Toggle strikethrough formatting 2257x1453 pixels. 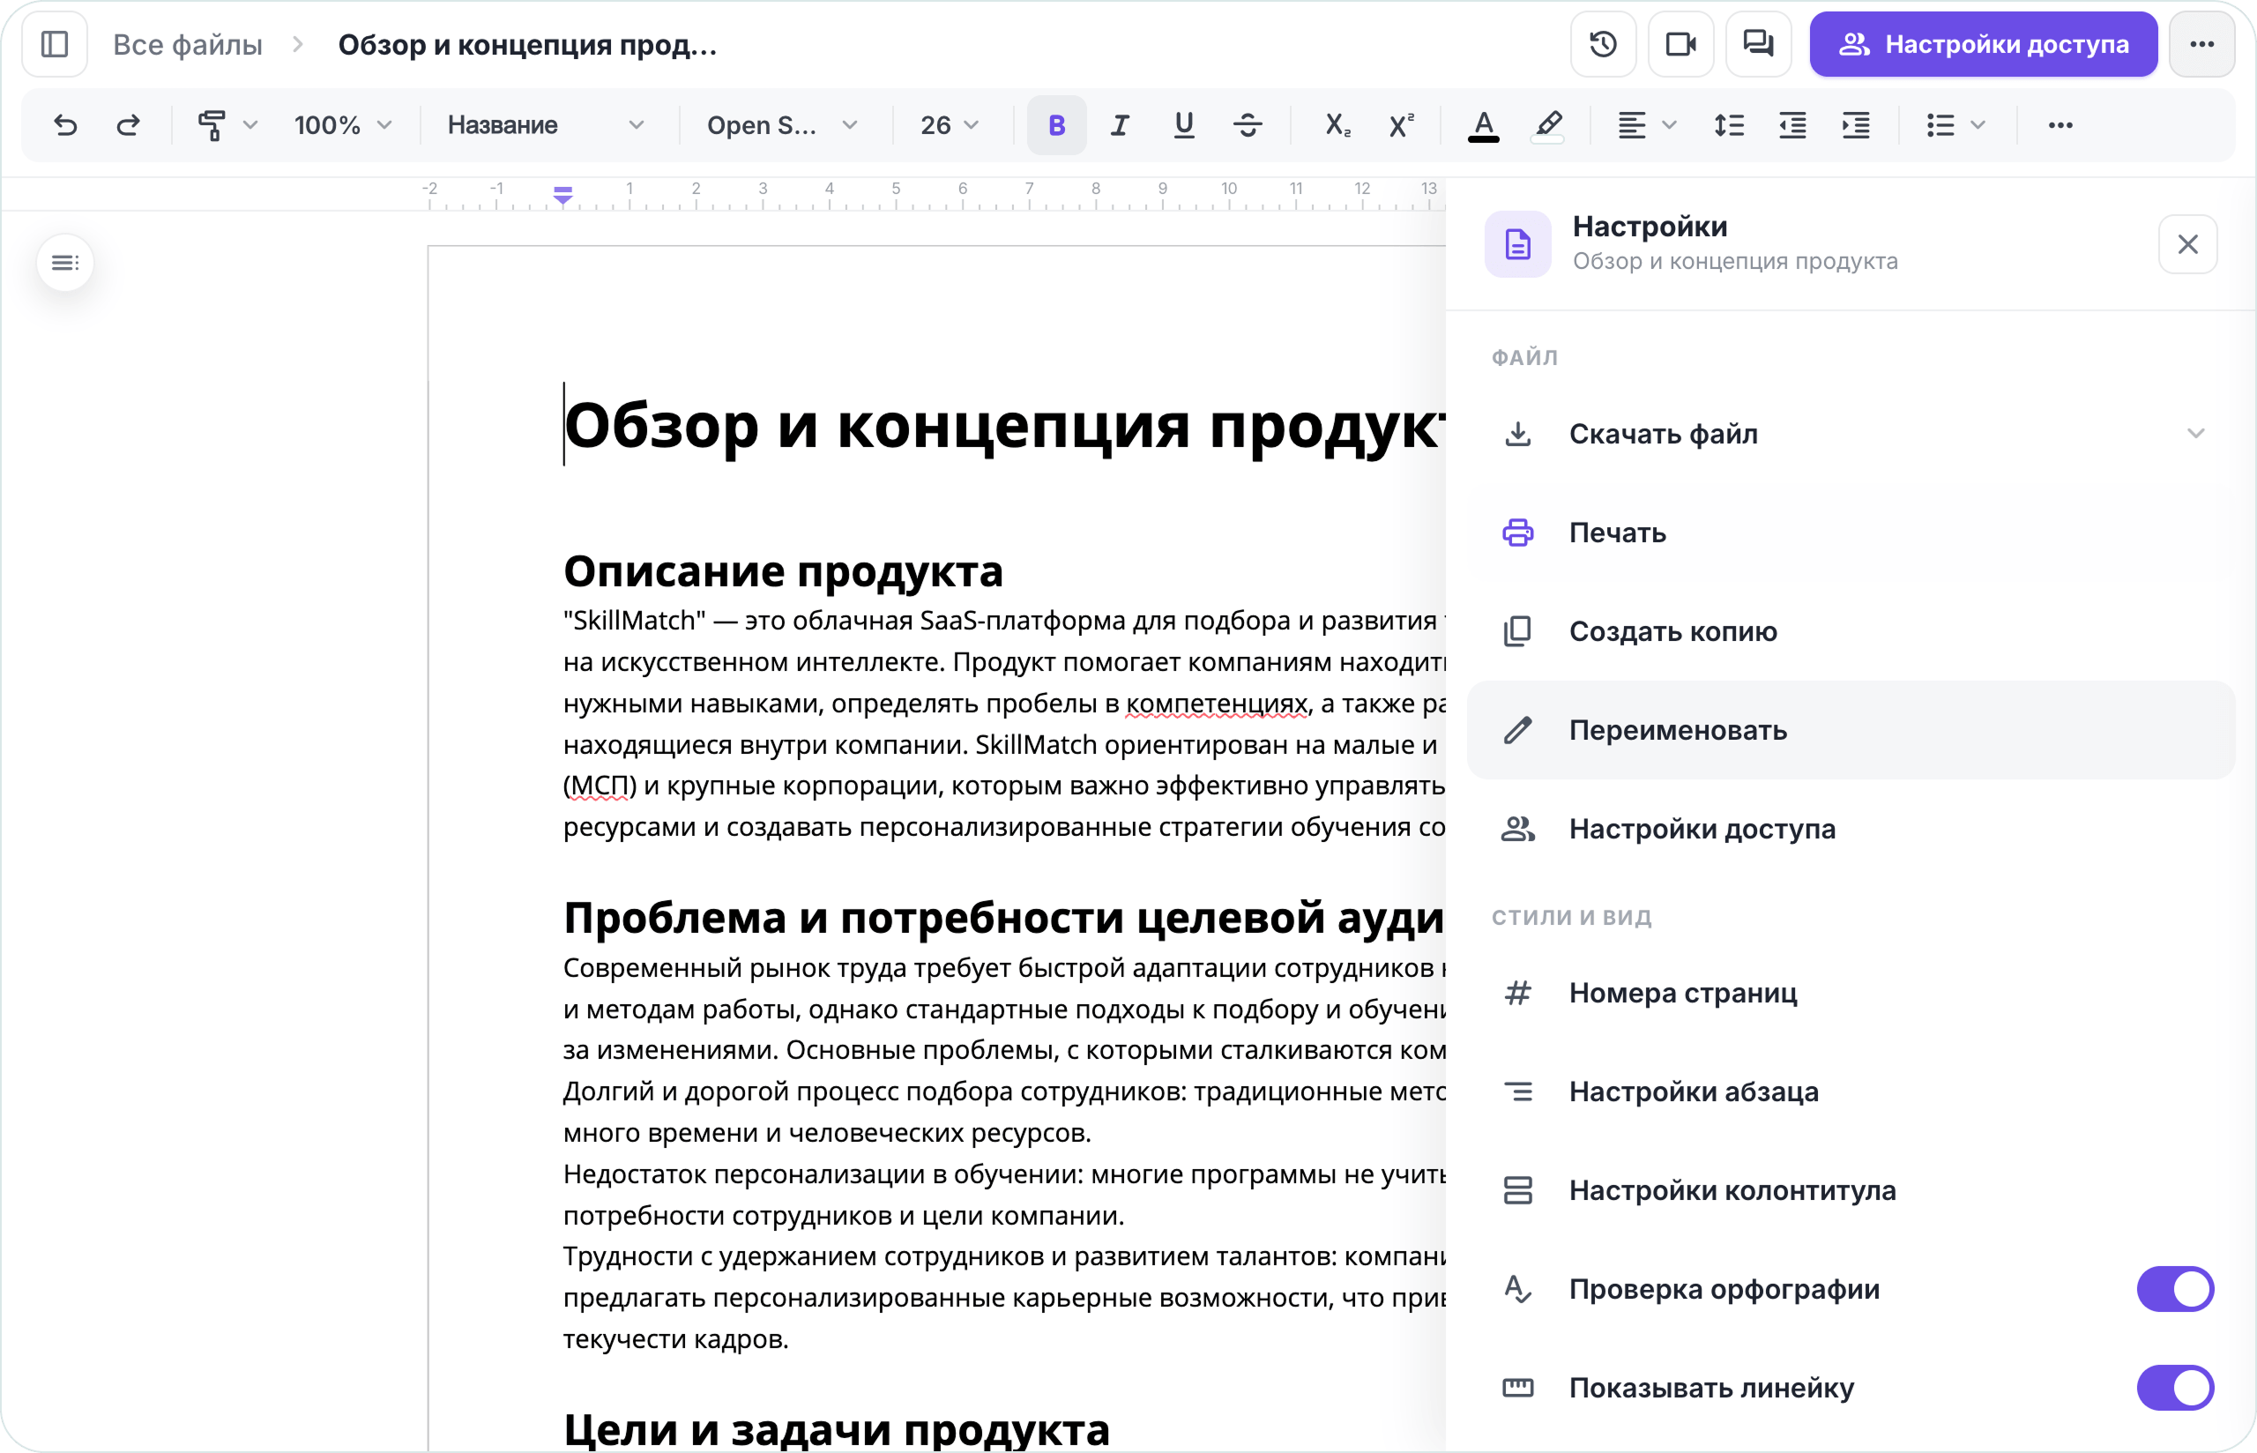(1247, 124)
